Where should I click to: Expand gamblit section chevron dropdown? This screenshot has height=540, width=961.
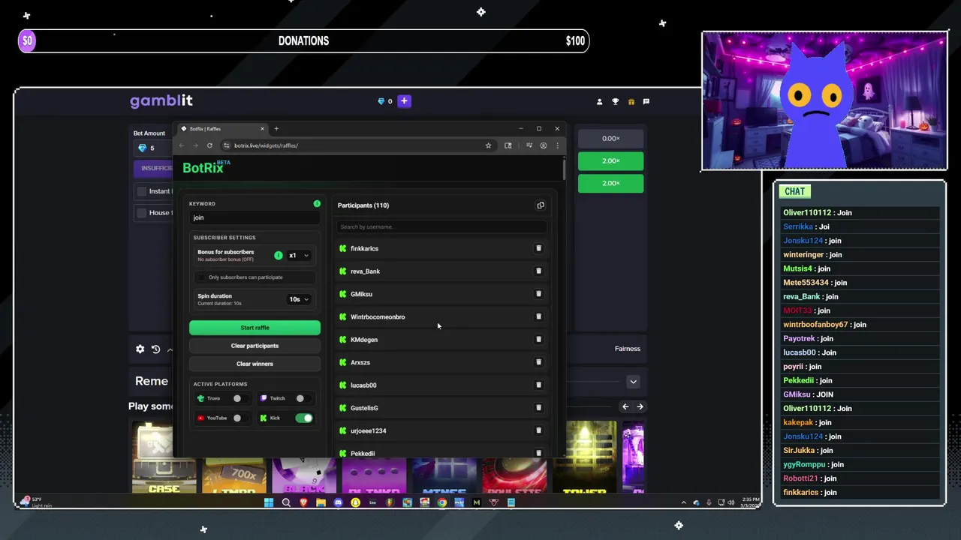pyautogui.click(x=633, y=382)
